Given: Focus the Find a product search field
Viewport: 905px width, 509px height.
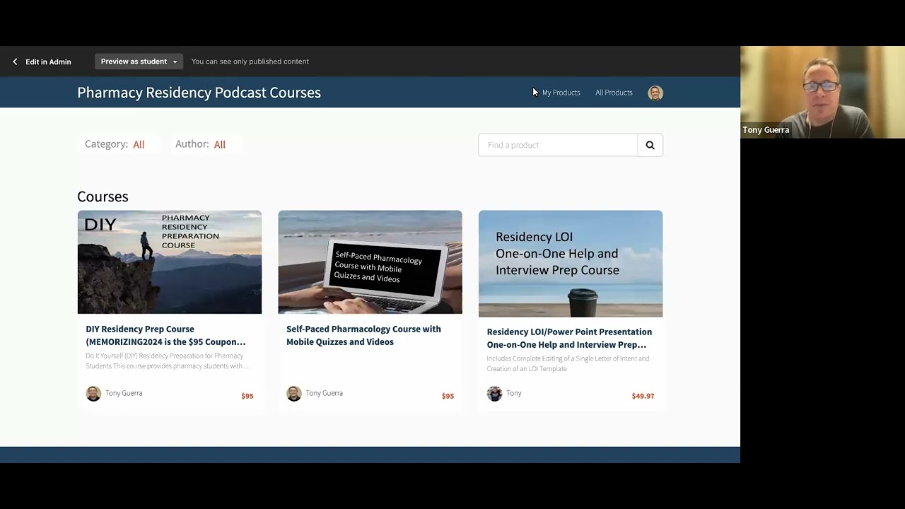Looking at the screenshot, I should coord(558,145).
